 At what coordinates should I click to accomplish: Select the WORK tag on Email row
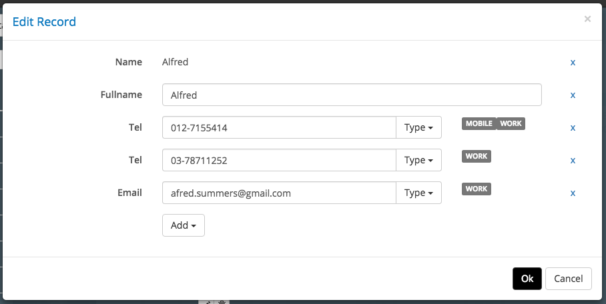[x=477, y=189]
